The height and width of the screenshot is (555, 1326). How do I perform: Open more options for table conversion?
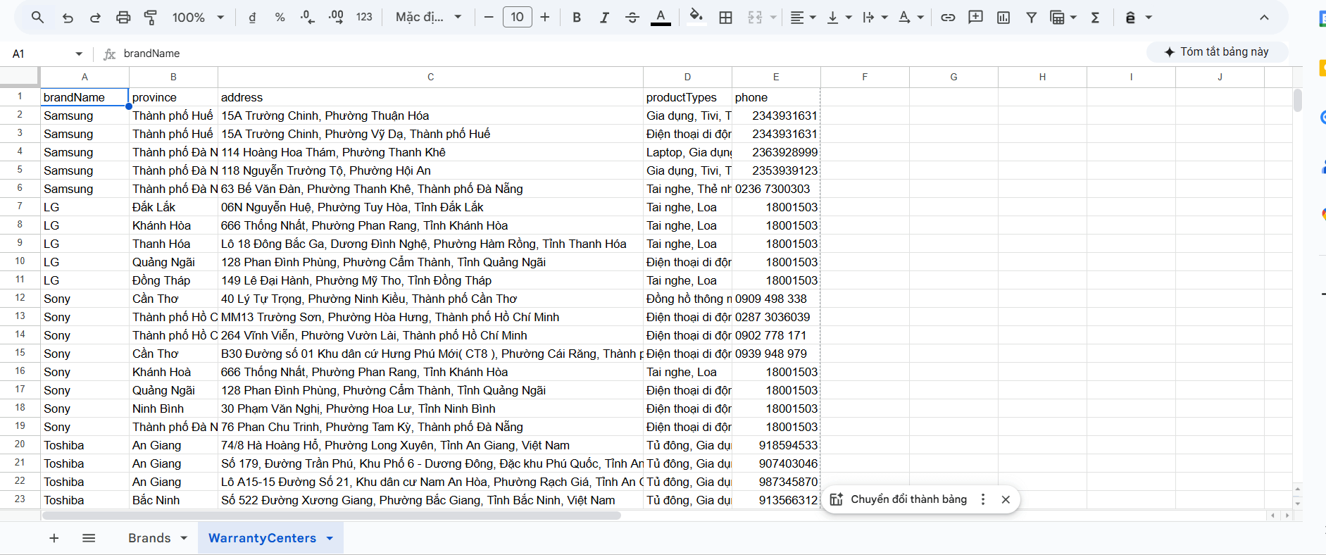pos(983,499)
